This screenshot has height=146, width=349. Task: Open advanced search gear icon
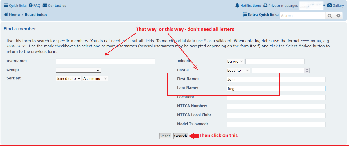pos(338,16)
